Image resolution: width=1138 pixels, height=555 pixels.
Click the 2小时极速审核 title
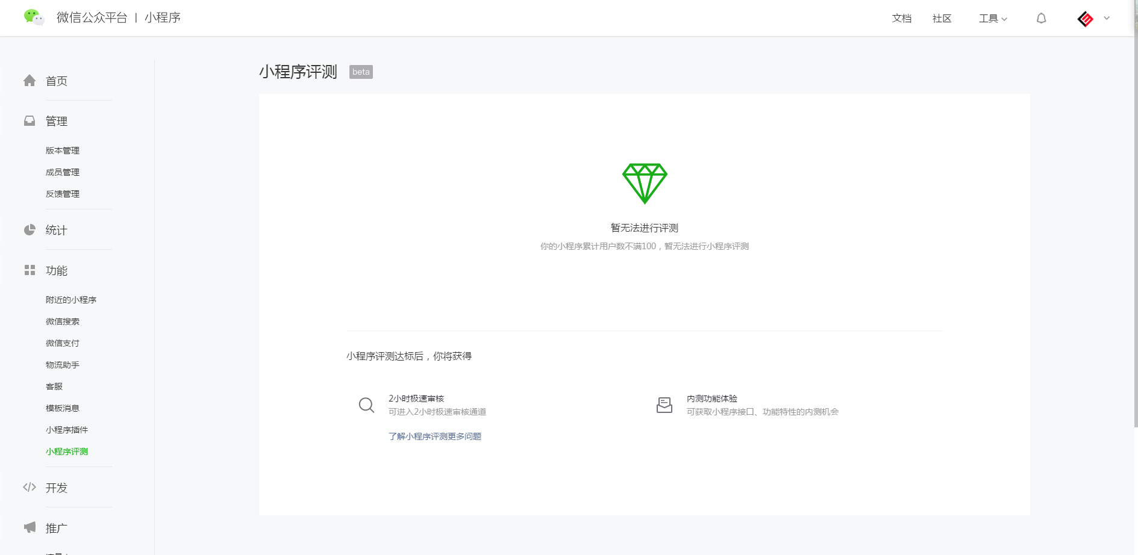point(416,398)
